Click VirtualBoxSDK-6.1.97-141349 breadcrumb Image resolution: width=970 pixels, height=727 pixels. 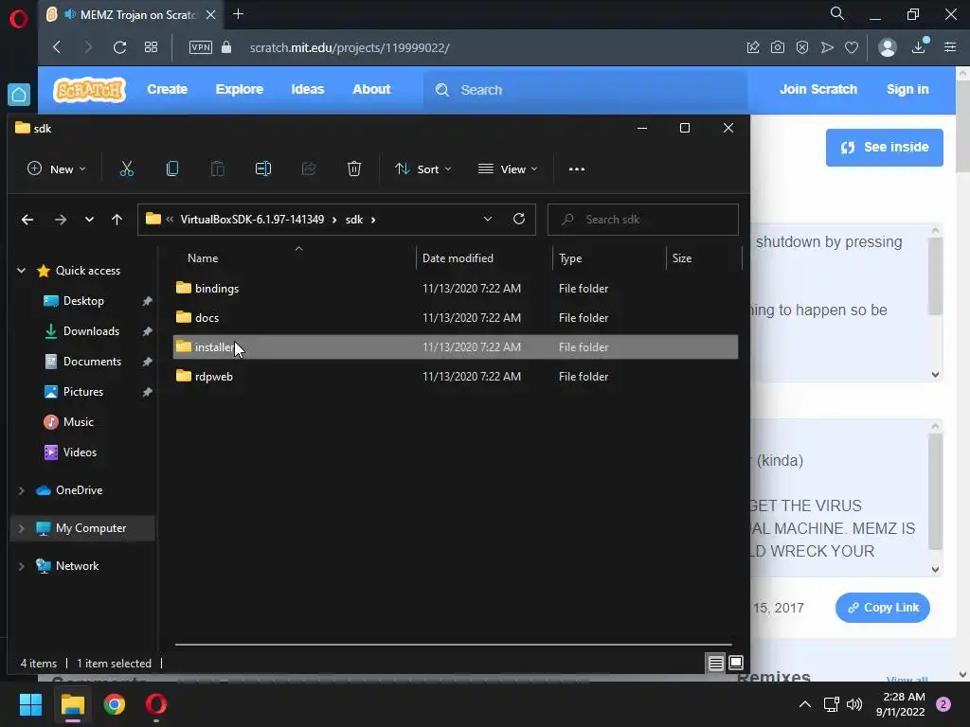coord(252,220)
